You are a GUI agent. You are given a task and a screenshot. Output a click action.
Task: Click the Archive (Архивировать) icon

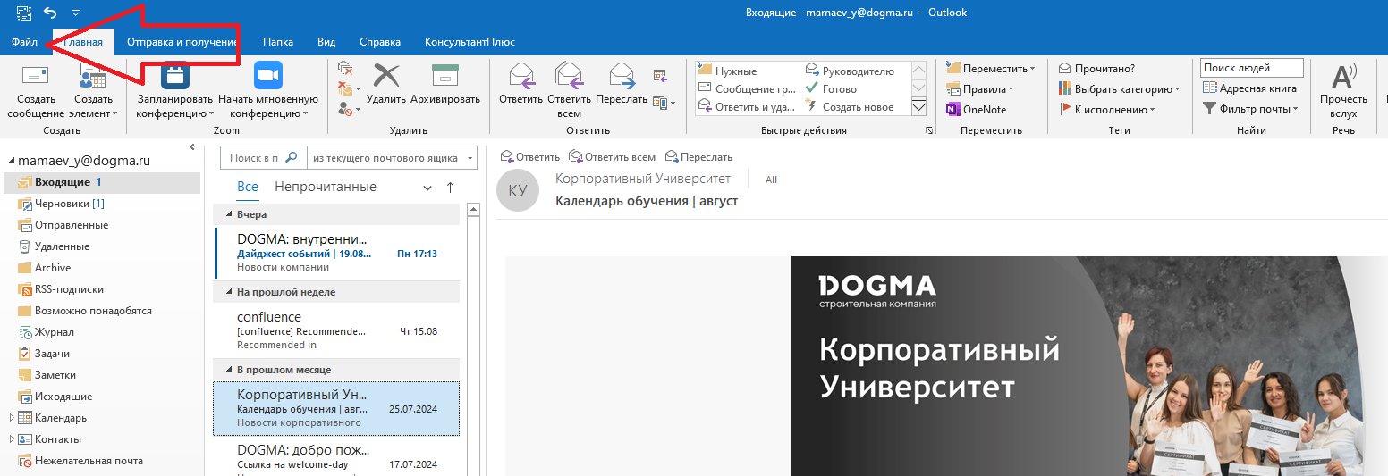444,77
